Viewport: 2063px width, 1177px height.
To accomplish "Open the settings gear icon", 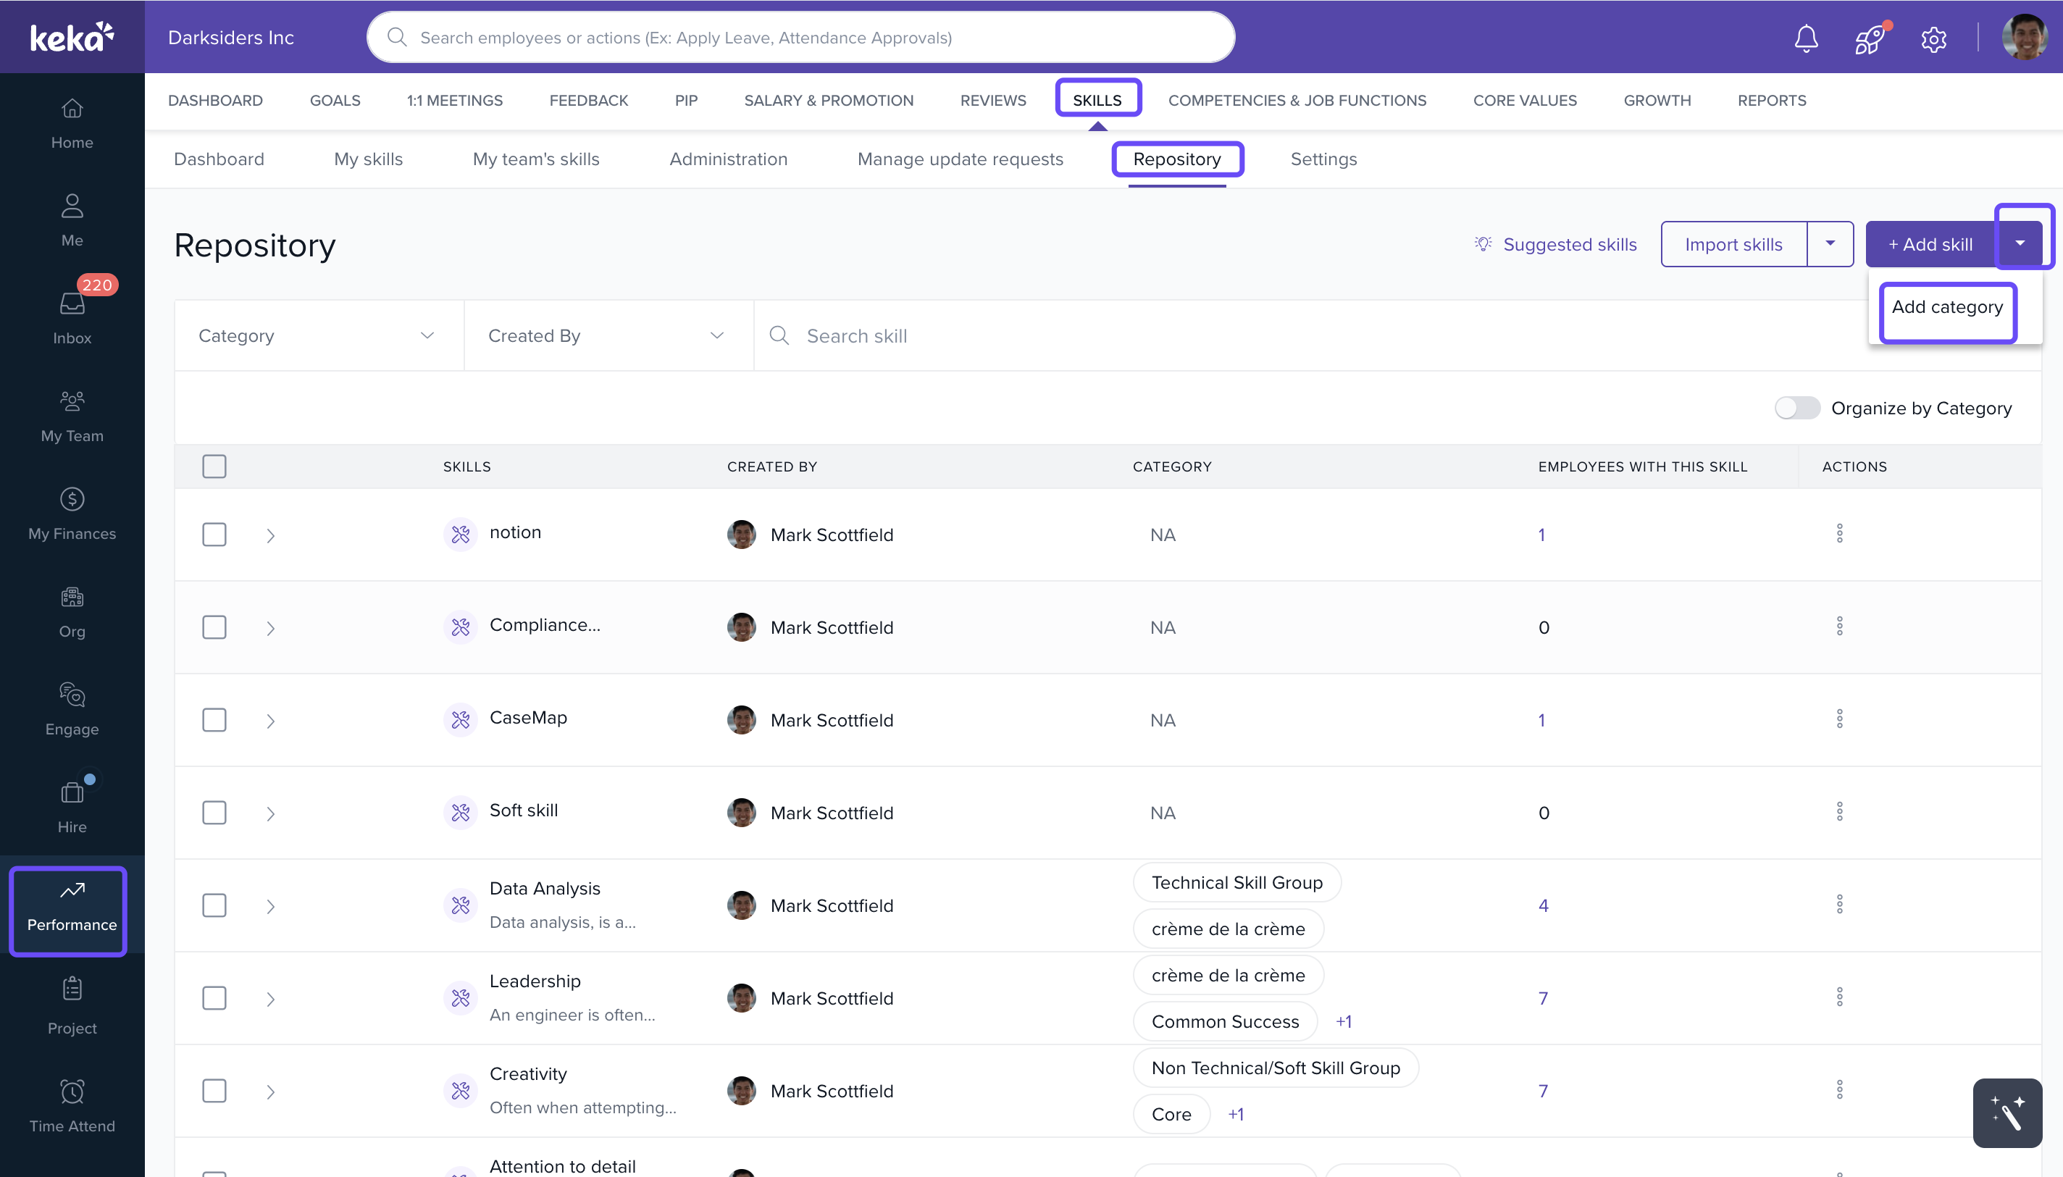I will [1933, 38].
